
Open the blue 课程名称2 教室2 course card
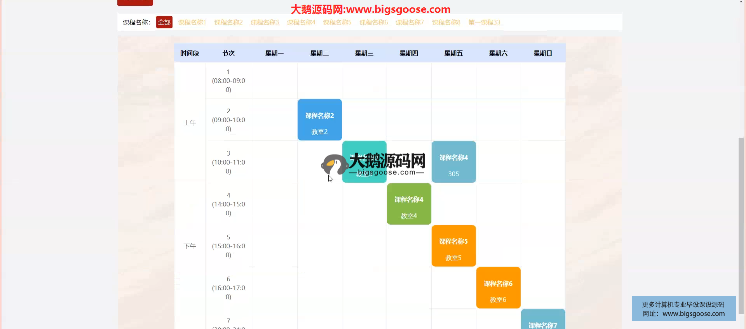pyautogui.click(x=319, y=120)
